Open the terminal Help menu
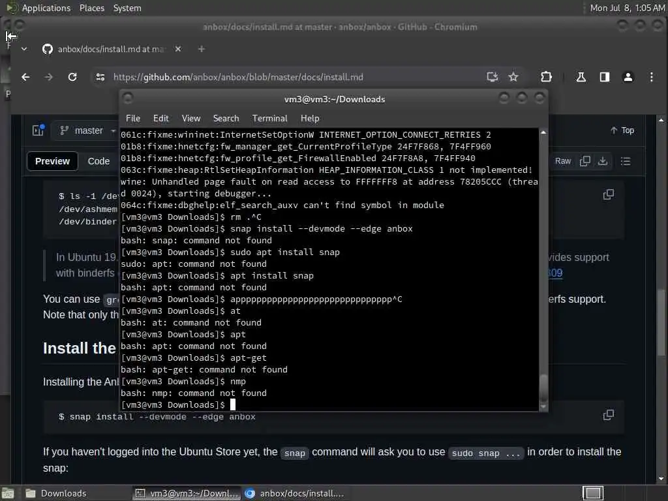The image size is (668, 501). 310,119
